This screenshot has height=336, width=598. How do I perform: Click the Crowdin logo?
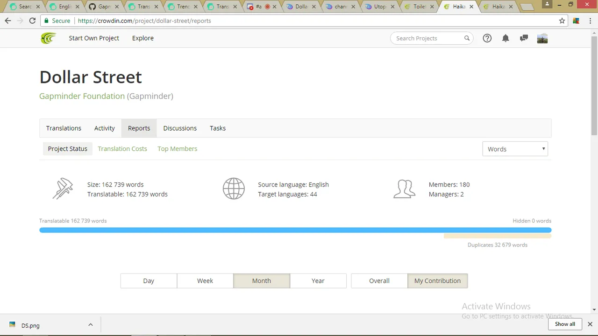[48, 38]
